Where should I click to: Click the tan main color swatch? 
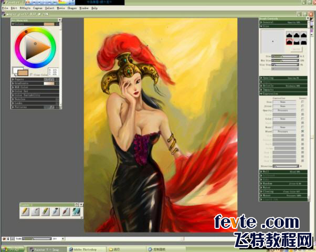[x=23, y=72]
